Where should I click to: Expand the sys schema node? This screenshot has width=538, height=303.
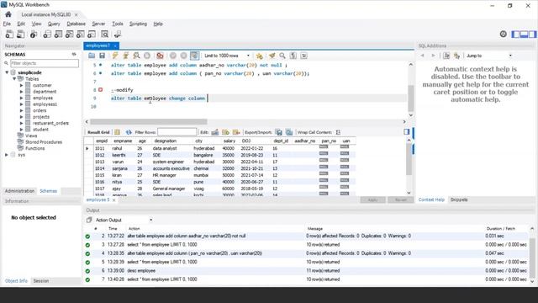7,155
